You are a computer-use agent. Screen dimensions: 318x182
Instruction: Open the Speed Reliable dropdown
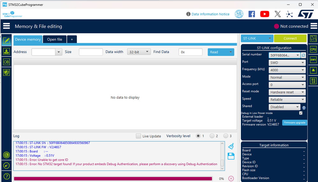click(287, 100)
